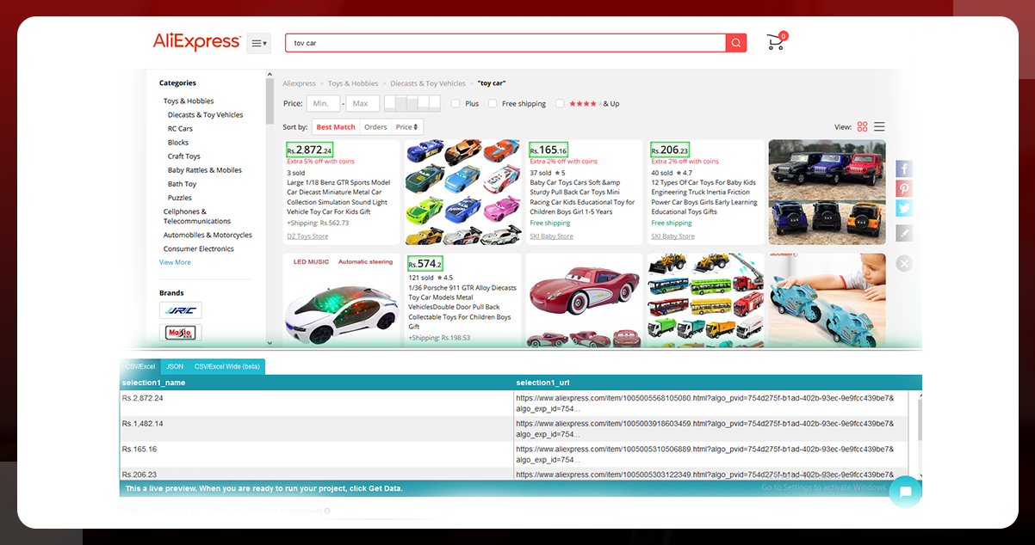
Task: Open RC Cars category
Action: pos(180,128)
